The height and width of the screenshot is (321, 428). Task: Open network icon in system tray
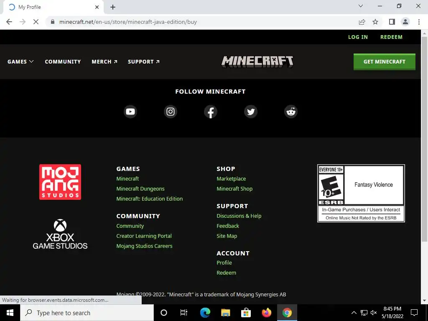pos(364,313)
